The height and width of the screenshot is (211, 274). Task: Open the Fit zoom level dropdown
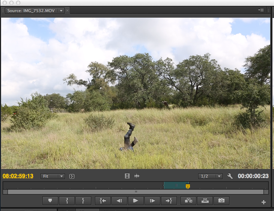coord(53,176)
